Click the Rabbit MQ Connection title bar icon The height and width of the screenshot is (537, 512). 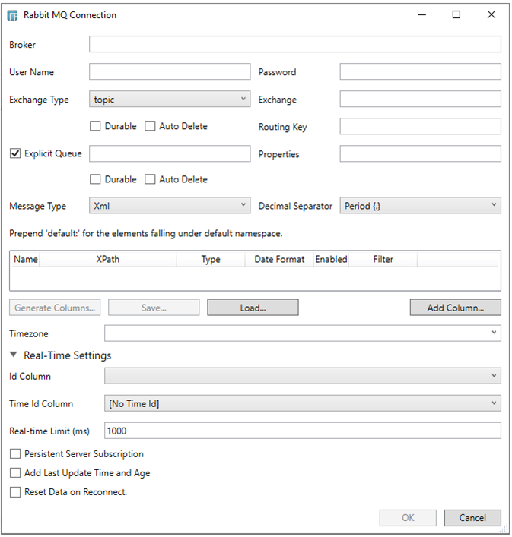[x=12, y=15]
